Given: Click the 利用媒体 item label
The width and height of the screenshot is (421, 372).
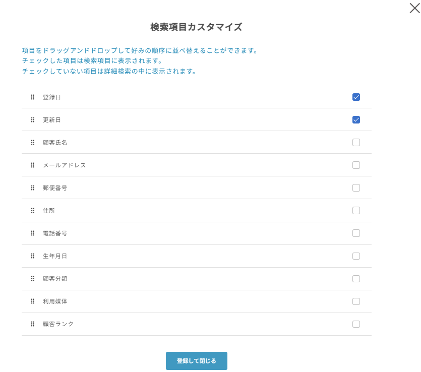Looking at the screenshot, I should coord(55,301).
